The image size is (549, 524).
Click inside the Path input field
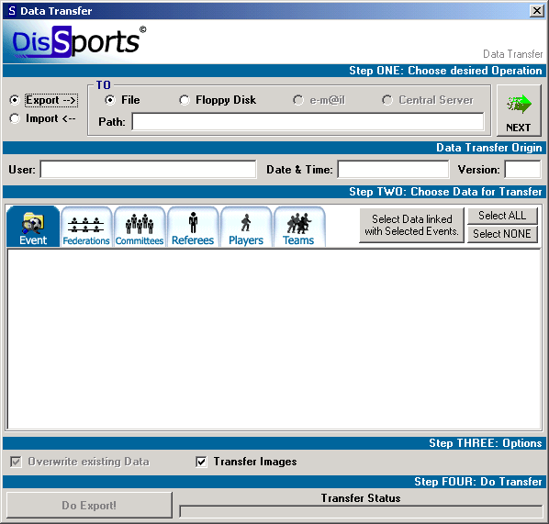308,121
